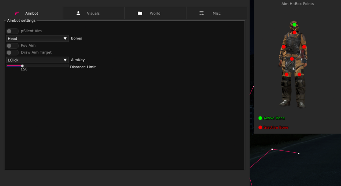This screenshot has width=341, height=186.
Task: Click the Draw Aim Target label
Action: point(36,52)
